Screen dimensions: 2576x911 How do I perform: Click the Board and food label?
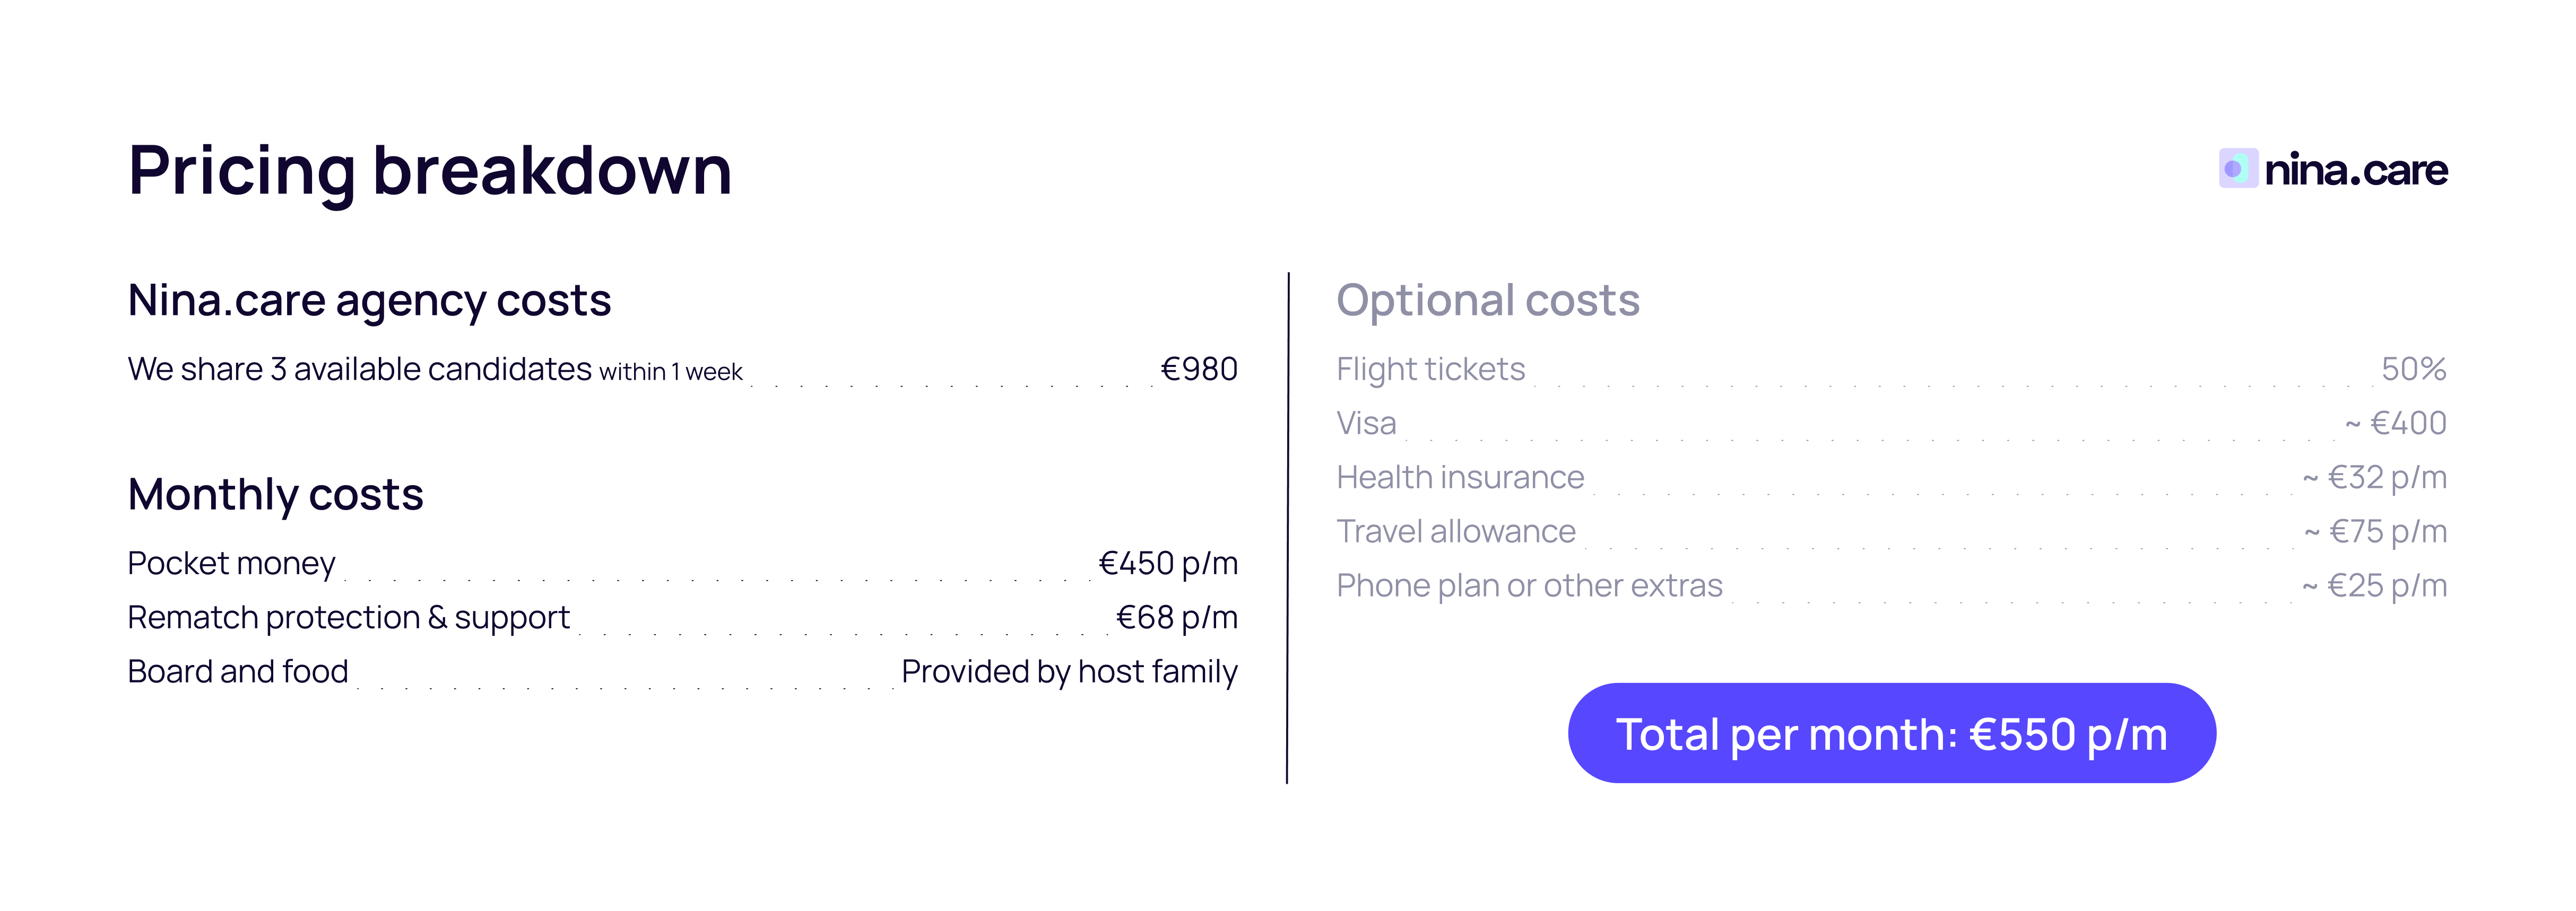238,671
